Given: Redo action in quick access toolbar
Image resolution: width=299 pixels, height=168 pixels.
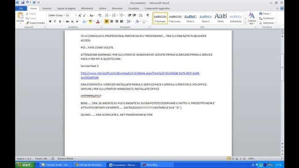Looking at the screenshot, I should coord(34,2).
